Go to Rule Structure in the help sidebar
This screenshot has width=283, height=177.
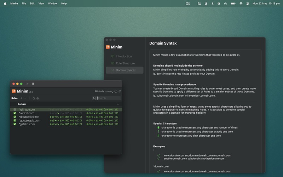tap(125, 63)
